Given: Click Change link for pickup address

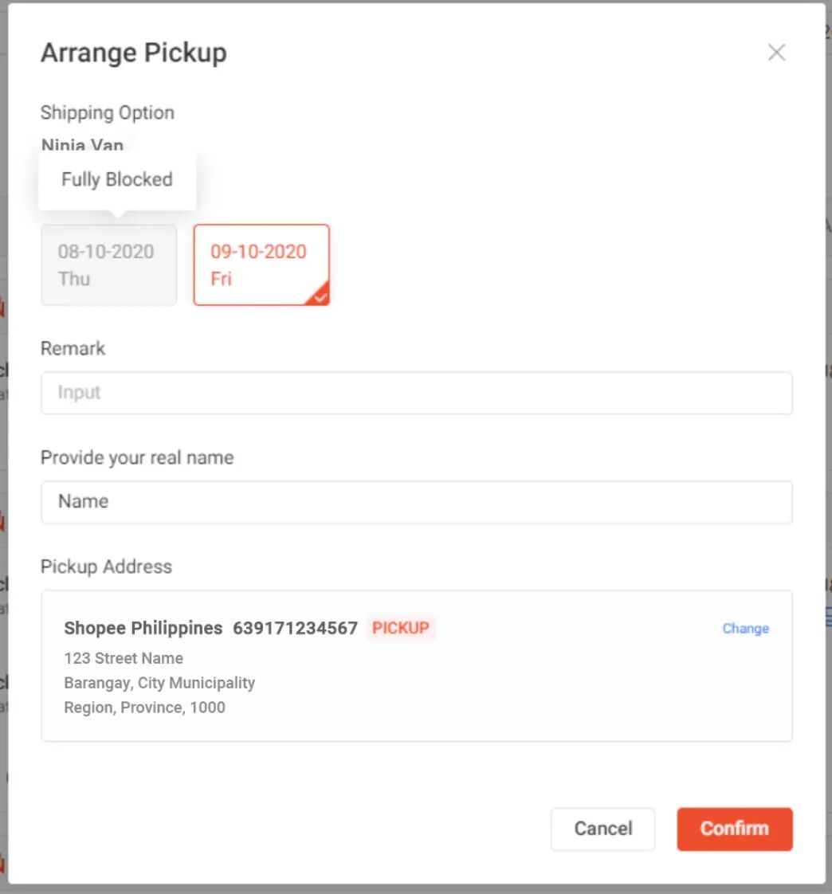Looking at the screenshot, I should 745,629.
